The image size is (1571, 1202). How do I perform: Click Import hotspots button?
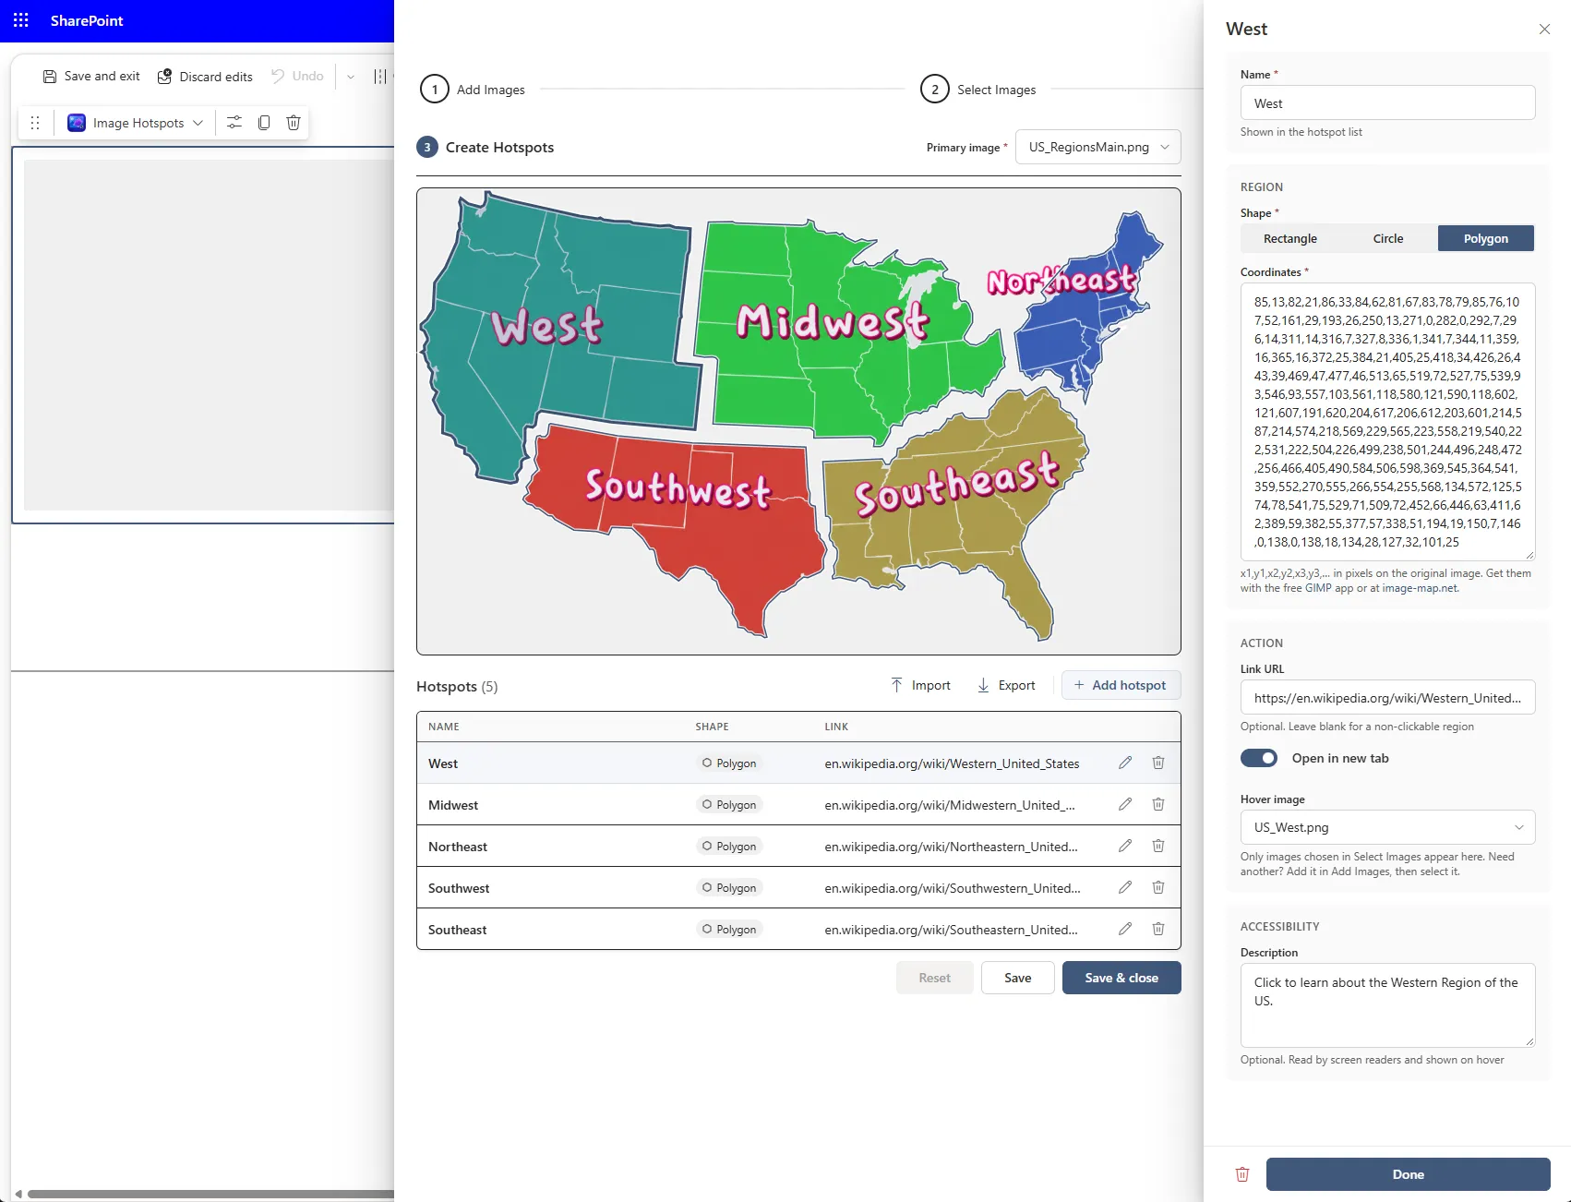pyautogui.click(x=920, y=685)
